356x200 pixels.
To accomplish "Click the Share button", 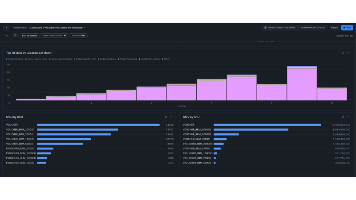I will (x=334, y=28).
